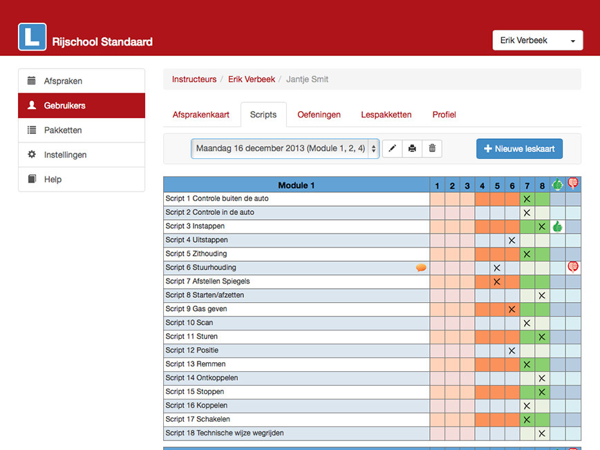The width and height of the screenshot is (600, 450).
Task: Click the pencil edit leskaart icon
Action: (392, 149)
